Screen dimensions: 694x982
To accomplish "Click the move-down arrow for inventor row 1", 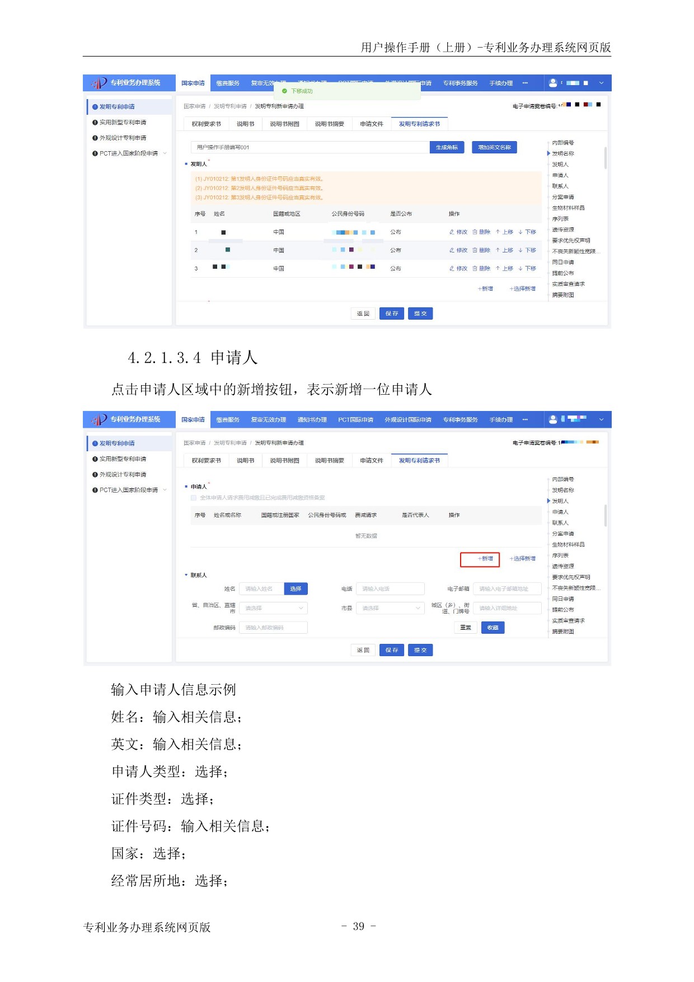I will pos(520,232).
